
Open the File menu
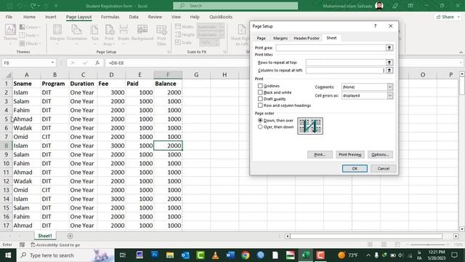(9, 17)
